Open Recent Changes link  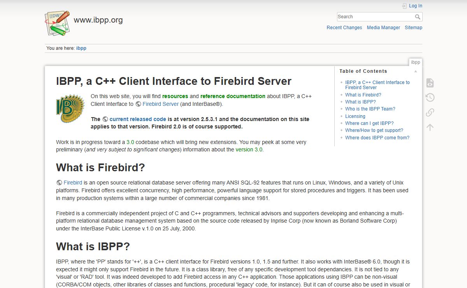tap(344, 28)
